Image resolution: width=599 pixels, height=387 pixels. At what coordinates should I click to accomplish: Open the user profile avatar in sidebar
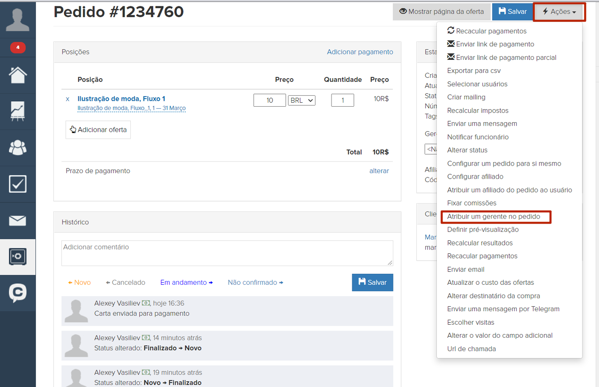[17, 19]
